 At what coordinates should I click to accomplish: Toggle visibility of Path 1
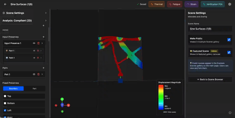(x=34, y=58)
